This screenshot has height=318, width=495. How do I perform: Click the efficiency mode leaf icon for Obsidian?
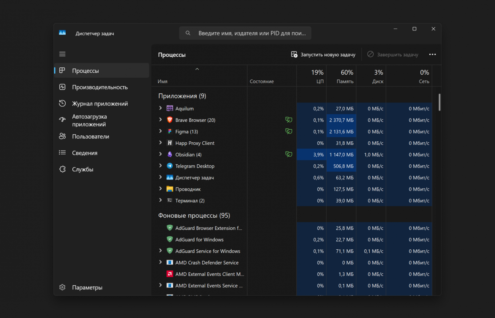pos(289,154)
